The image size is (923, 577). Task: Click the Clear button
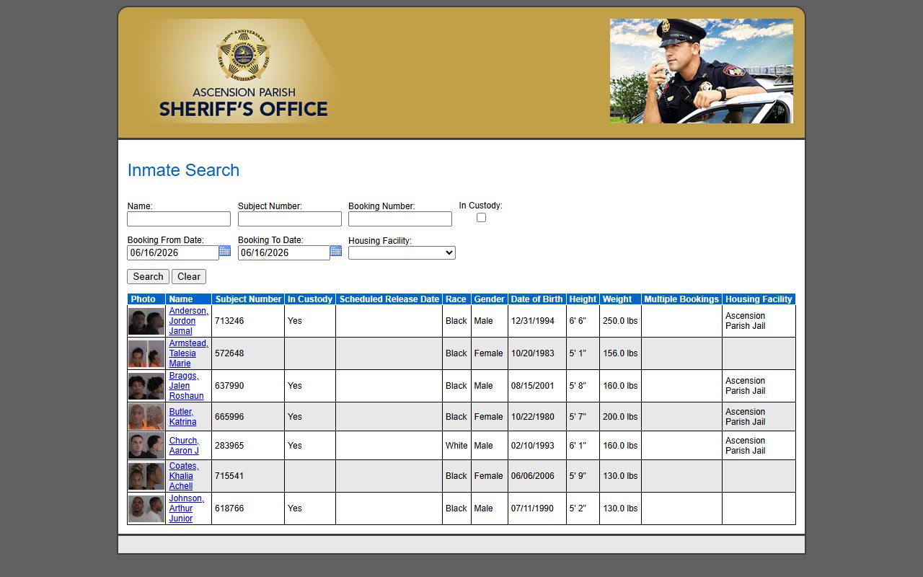[x=189, y=276]
